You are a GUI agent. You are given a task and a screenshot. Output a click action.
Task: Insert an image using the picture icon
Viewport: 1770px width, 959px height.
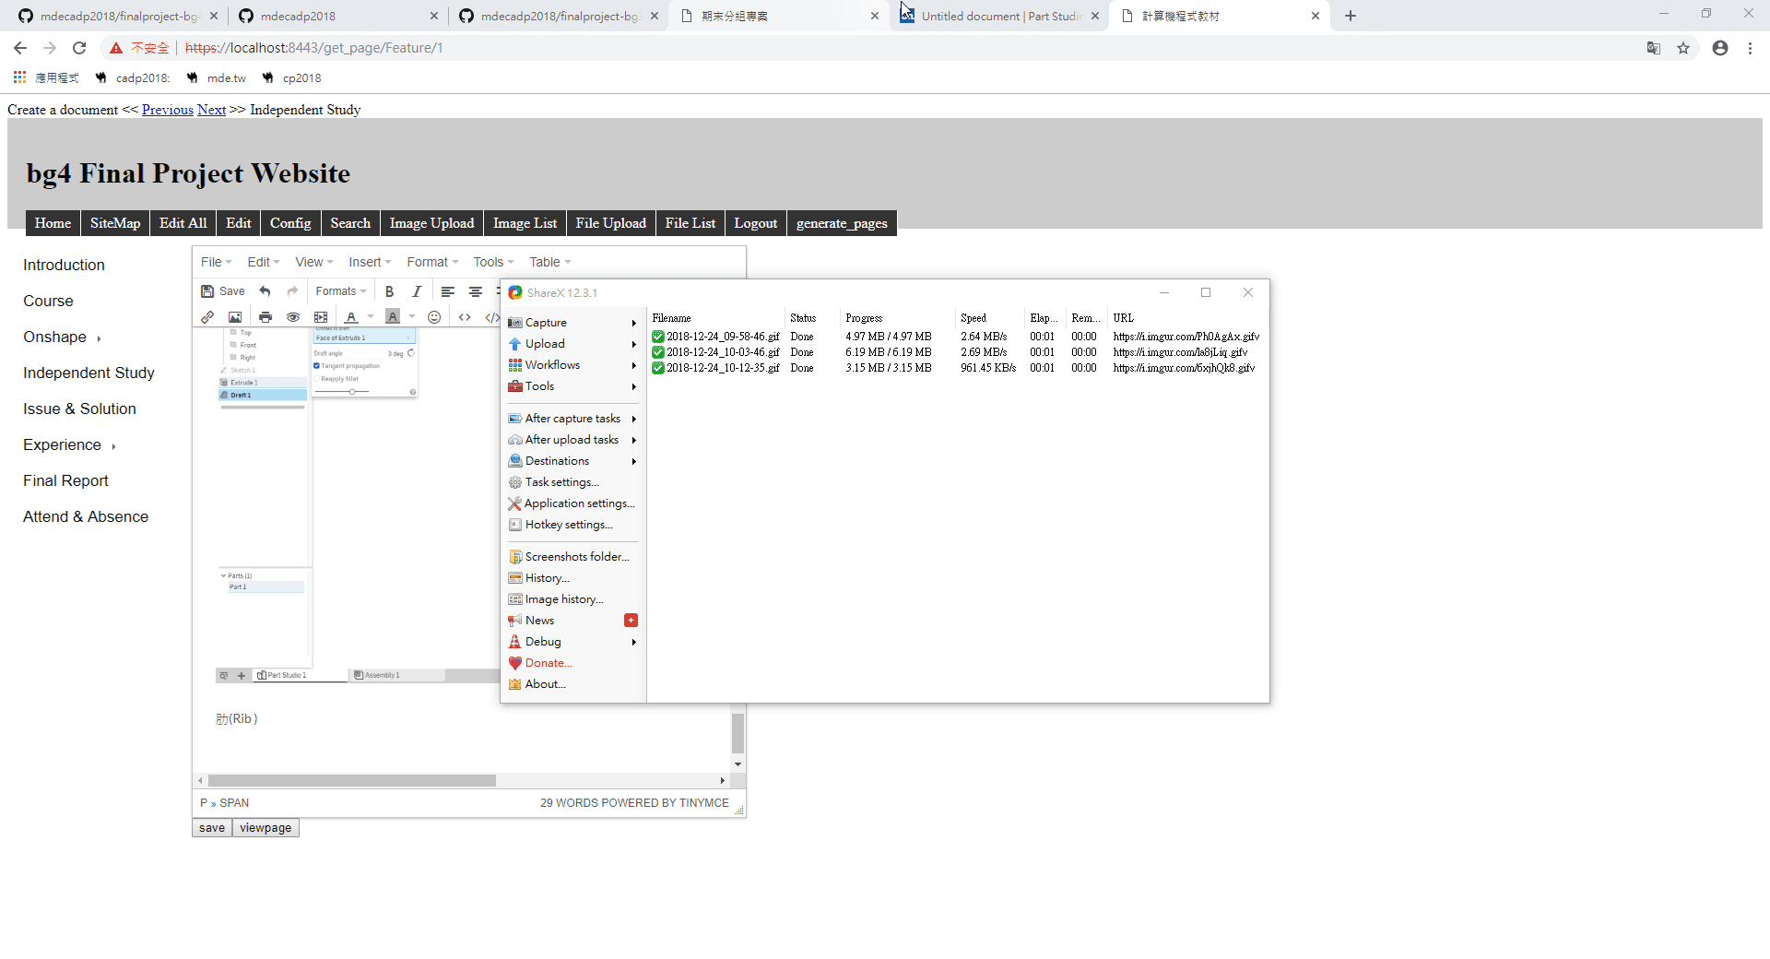pos(235,317)
